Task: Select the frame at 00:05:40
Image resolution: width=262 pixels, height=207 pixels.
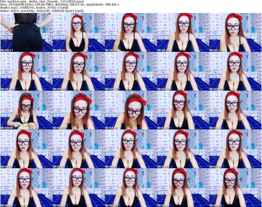Action: coord(235,149)
